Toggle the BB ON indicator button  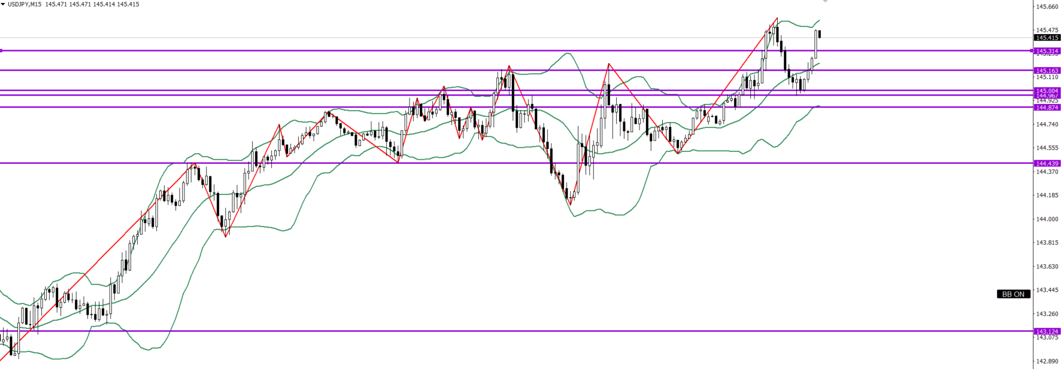coord(1013,294)
